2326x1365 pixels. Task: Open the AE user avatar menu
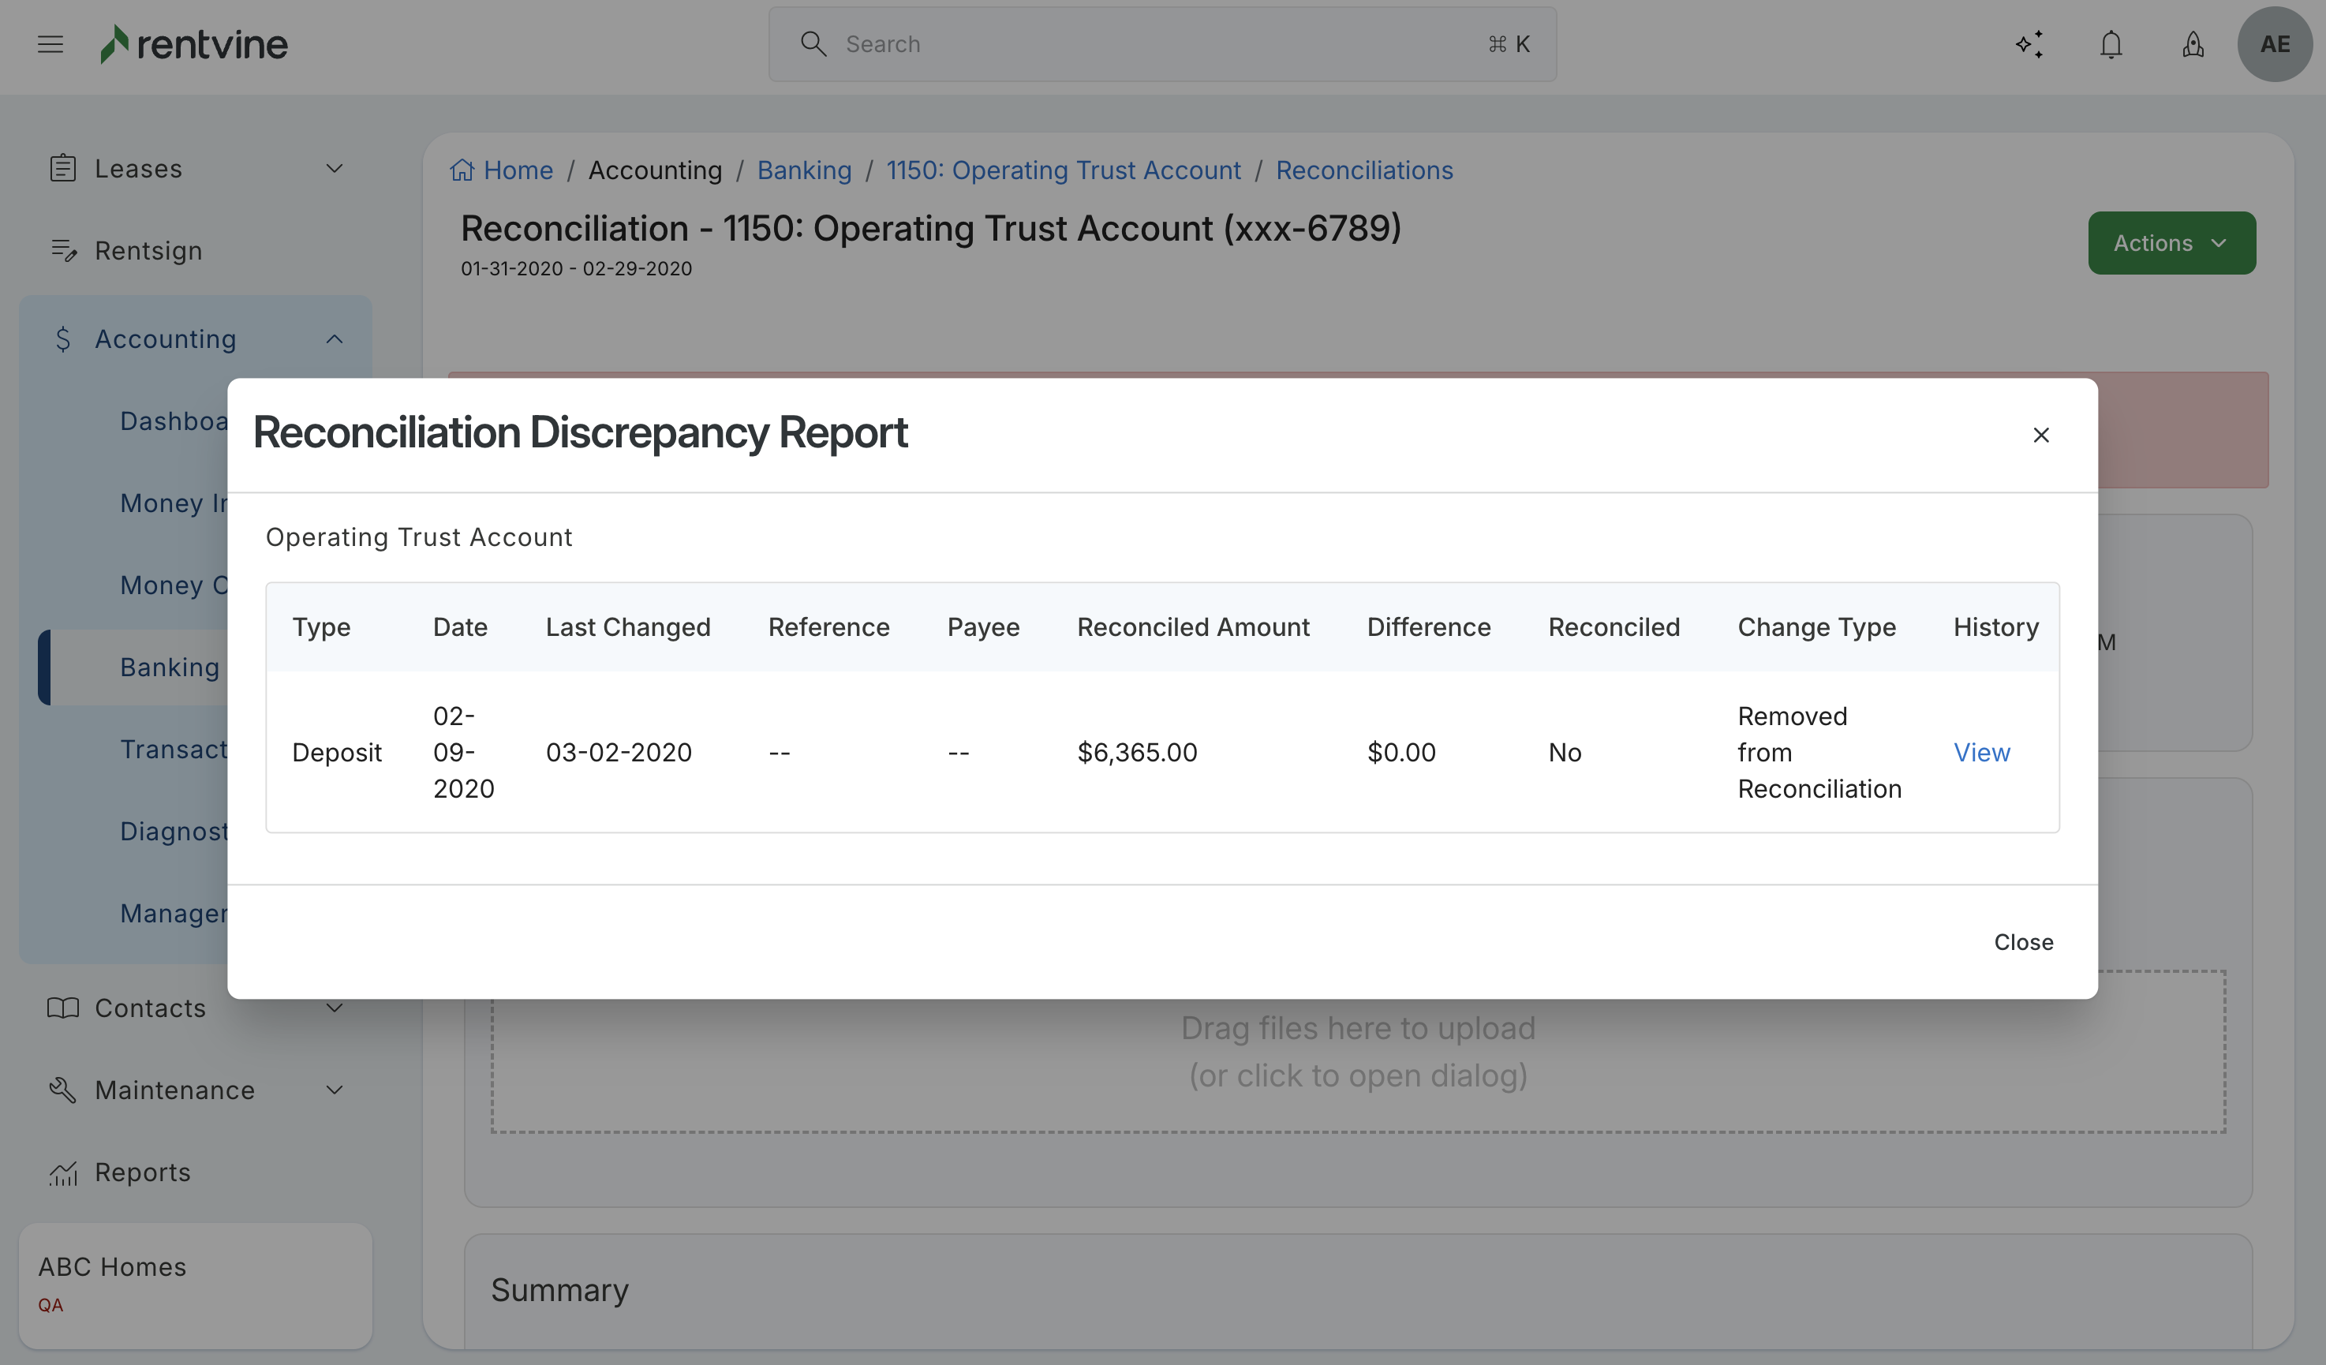coord(2274,44)
